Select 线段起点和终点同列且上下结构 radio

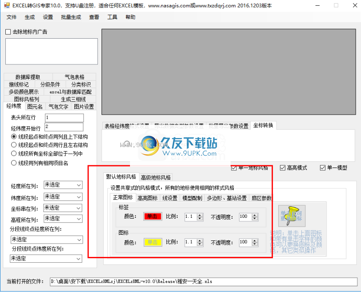pyautogui.click(x=14, y=136)
